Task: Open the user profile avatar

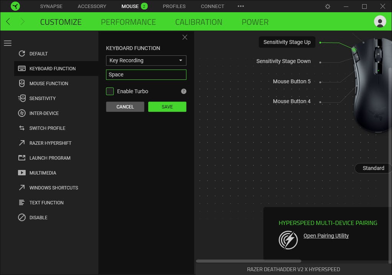Action: tap(380, 21)
